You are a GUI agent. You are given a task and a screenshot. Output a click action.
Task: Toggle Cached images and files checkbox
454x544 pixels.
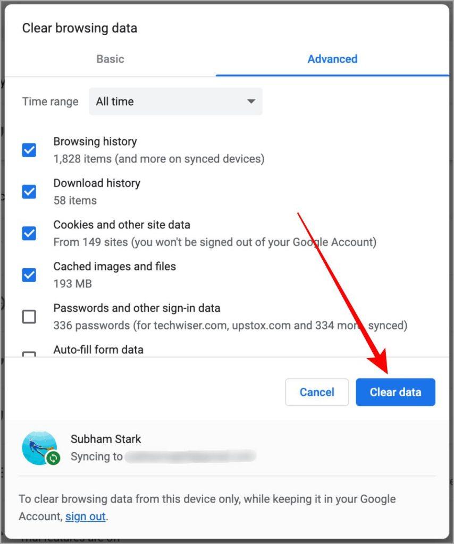point(29,275)
